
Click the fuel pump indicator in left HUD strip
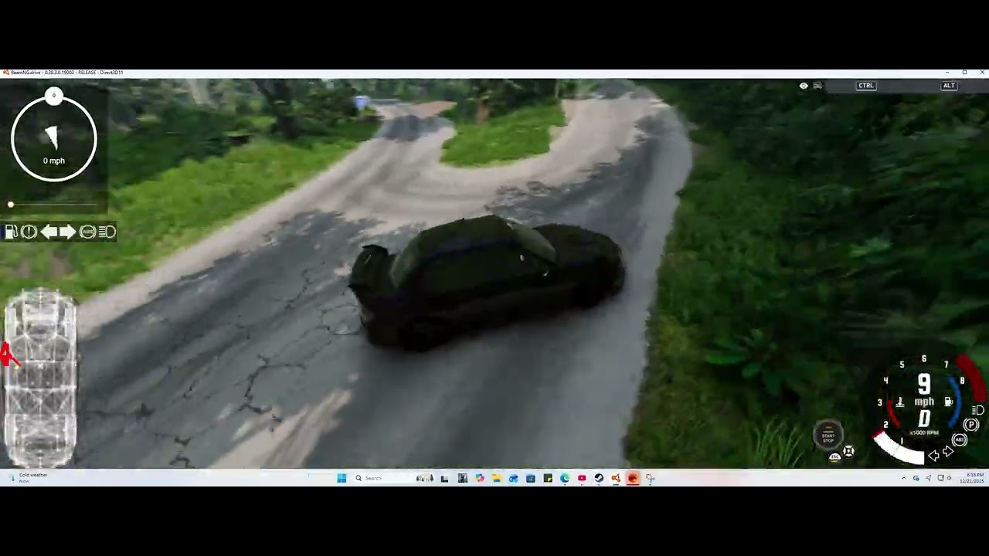click(x=11, y=232)
